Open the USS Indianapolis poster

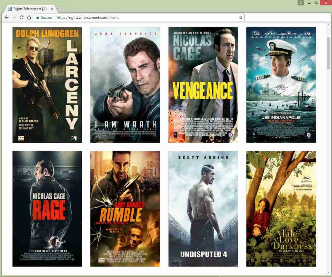pos(281,85)
